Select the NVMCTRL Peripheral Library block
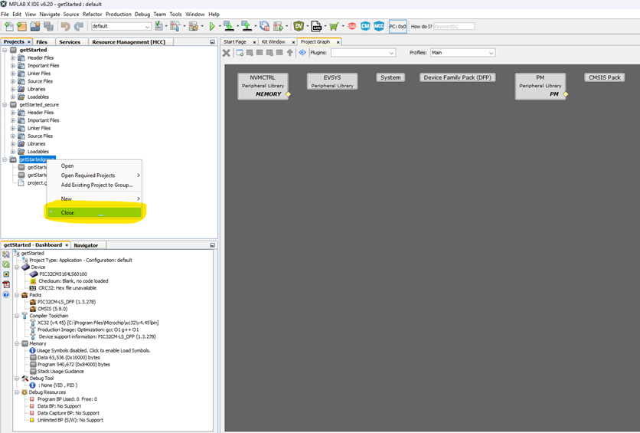The image size is (640, 433). pos(263,85)
